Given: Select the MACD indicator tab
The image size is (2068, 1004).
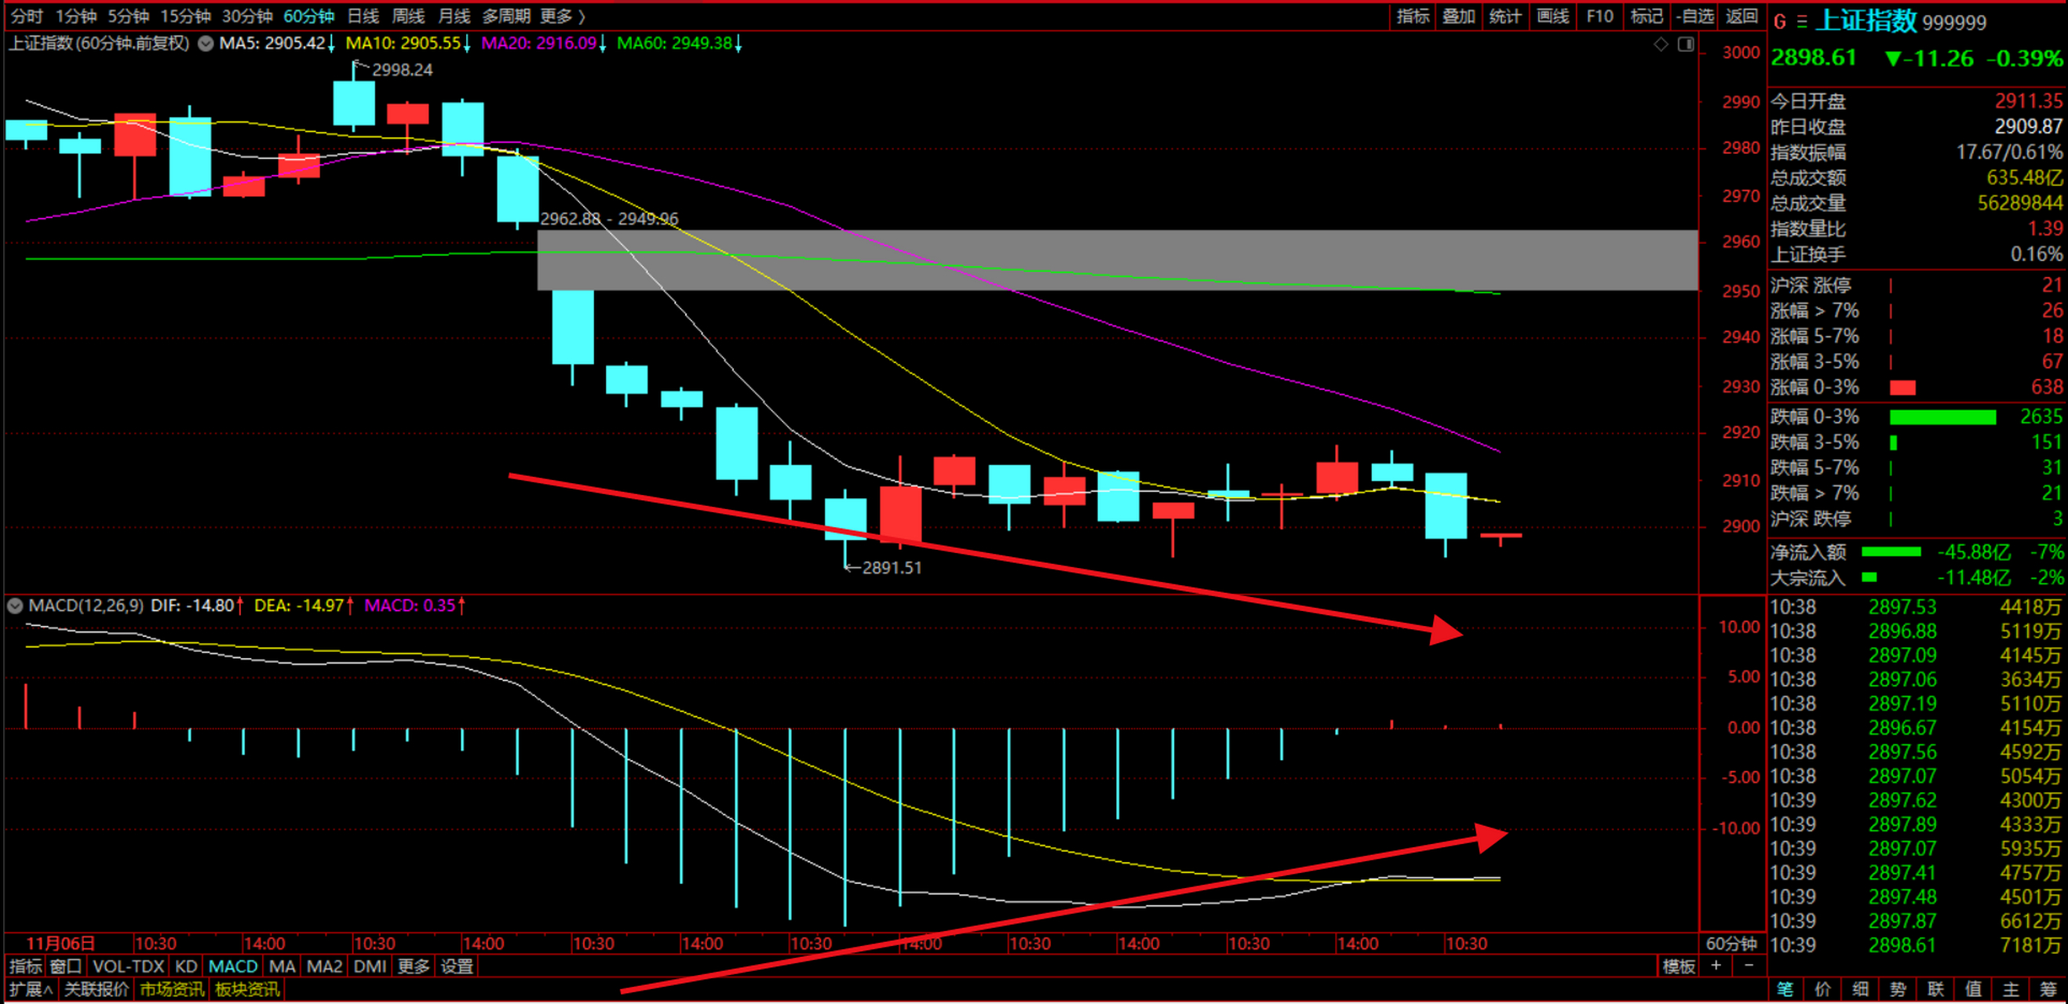Looking at the screenshot, I should 233,966.
